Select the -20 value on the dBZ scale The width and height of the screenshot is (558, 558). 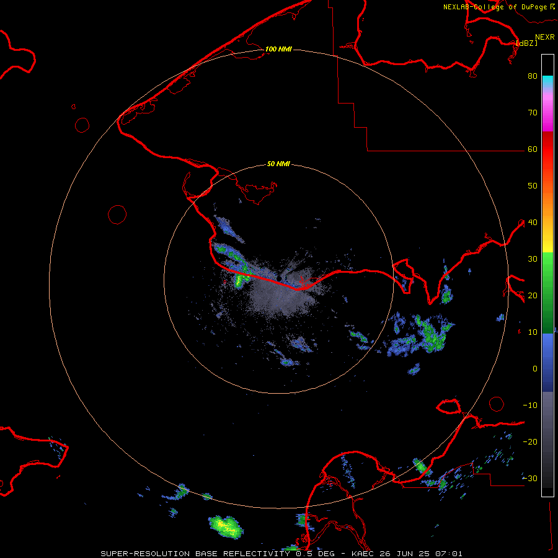click(x=530, y=442)
